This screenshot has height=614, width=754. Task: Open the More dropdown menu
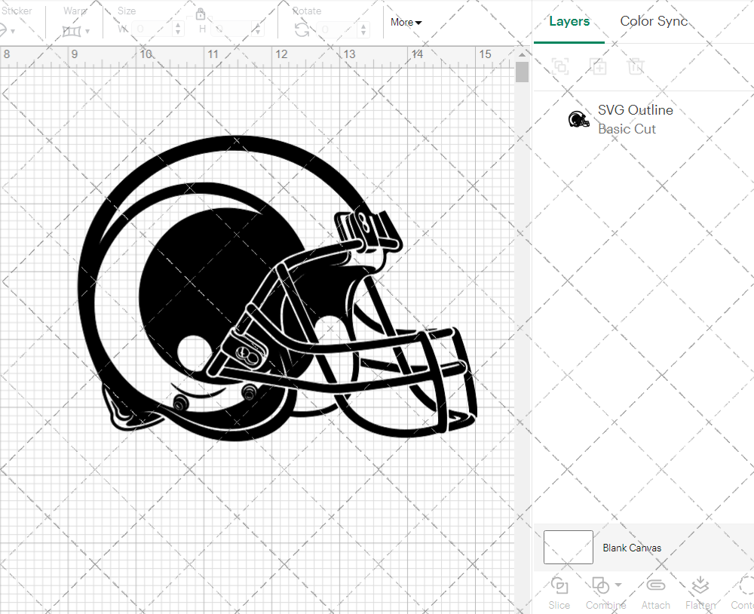(406, 22)
